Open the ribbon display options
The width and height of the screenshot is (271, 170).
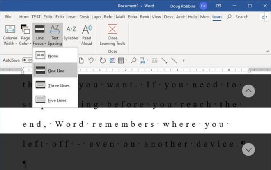[x=218, y=6]
